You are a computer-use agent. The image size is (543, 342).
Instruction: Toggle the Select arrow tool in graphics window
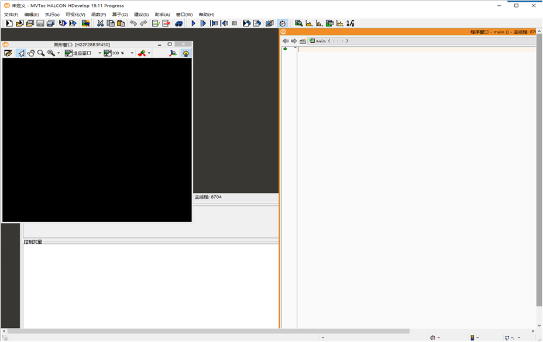(x=21, y=53)
